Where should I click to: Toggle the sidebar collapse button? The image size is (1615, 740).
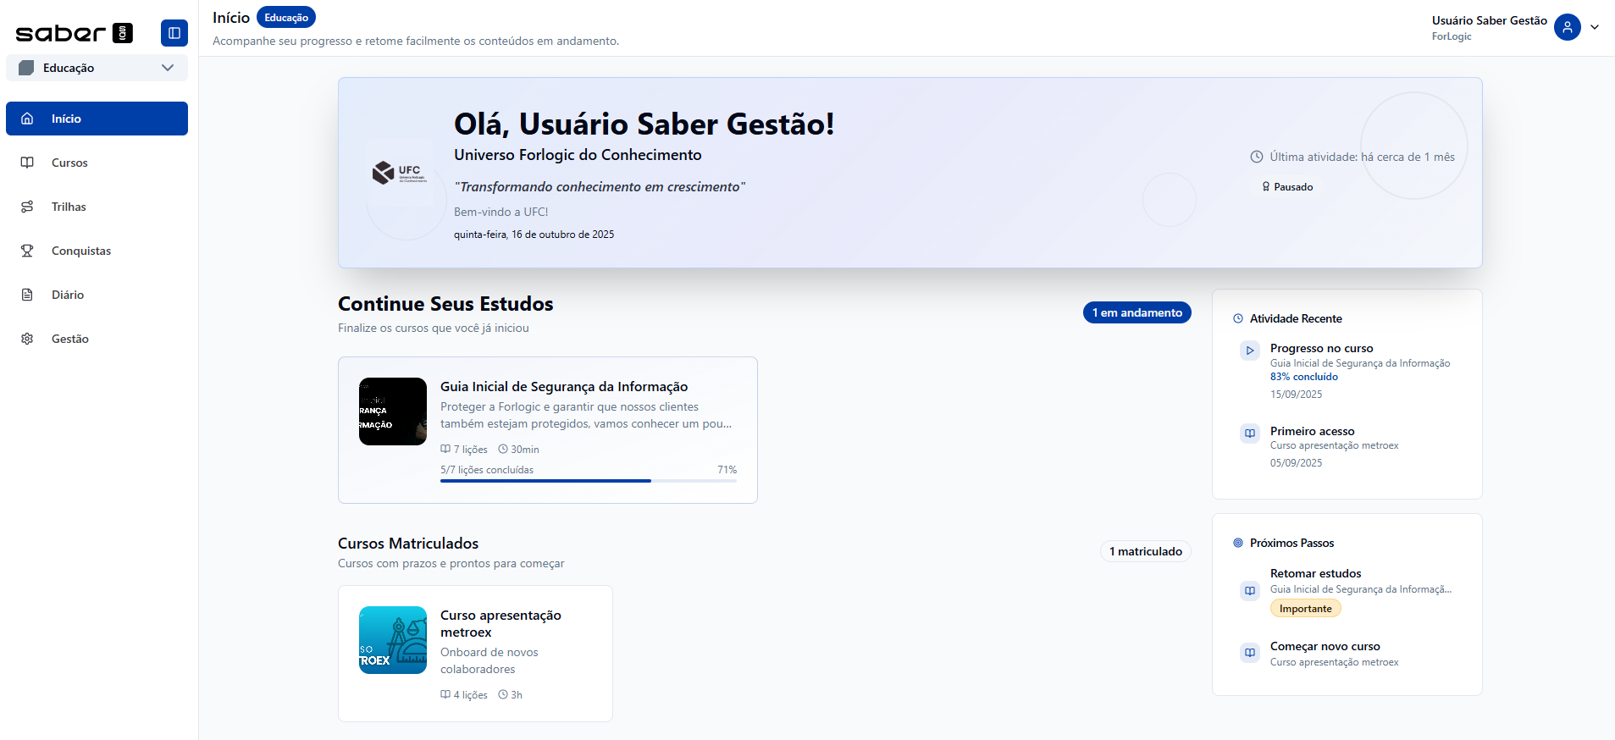click(174, 33)
